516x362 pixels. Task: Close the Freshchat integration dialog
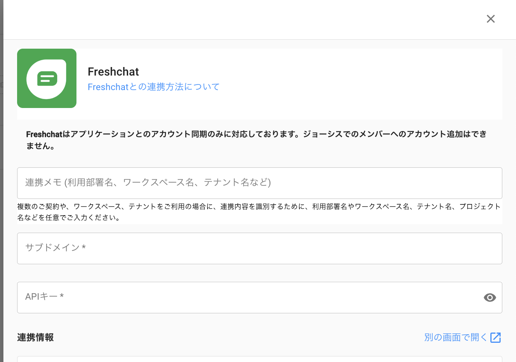pos(491,19)
